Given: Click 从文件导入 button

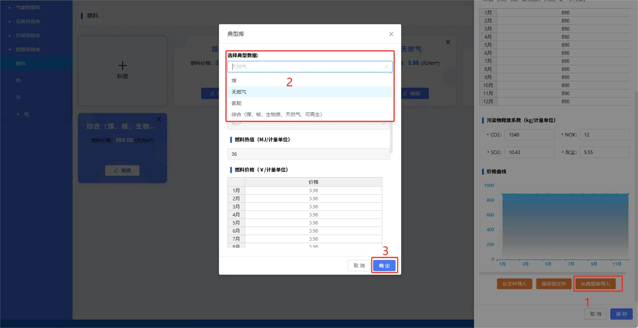Looking at the screenshot, I should 514,284.
